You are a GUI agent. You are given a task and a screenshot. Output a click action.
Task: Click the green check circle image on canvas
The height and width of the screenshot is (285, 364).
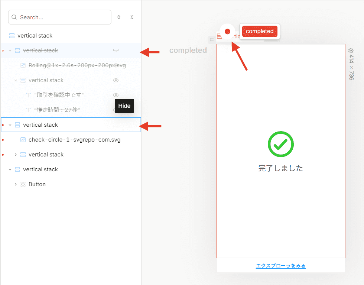pyautogui.click(x=281, y=144)
